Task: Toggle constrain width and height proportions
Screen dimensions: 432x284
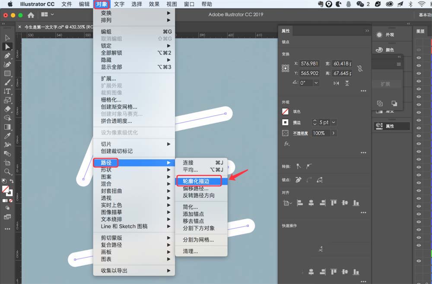Action: (360, 68)
